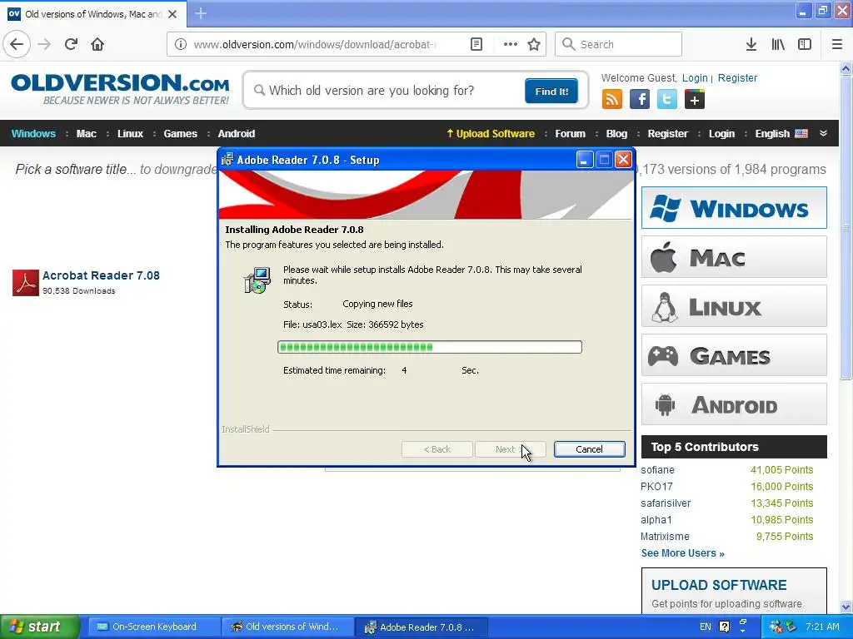Open page actions three-dot menu
The height and width of the screenshot is (639, 853).
click(x=511, y=44)
